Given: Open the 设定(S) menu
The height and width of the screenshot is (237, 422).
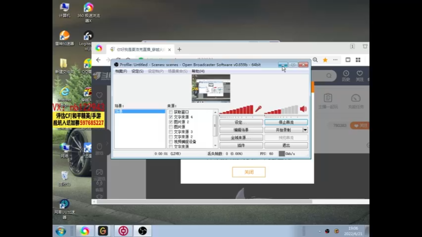Looking at the screenshot, I should point(137,71).
